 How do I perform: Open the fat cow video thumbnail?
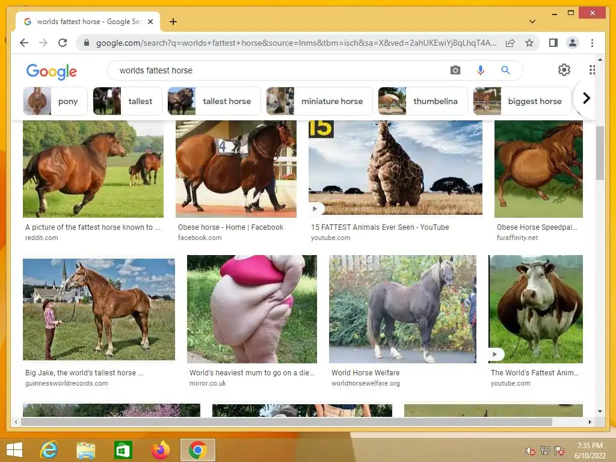coord(535,309)
